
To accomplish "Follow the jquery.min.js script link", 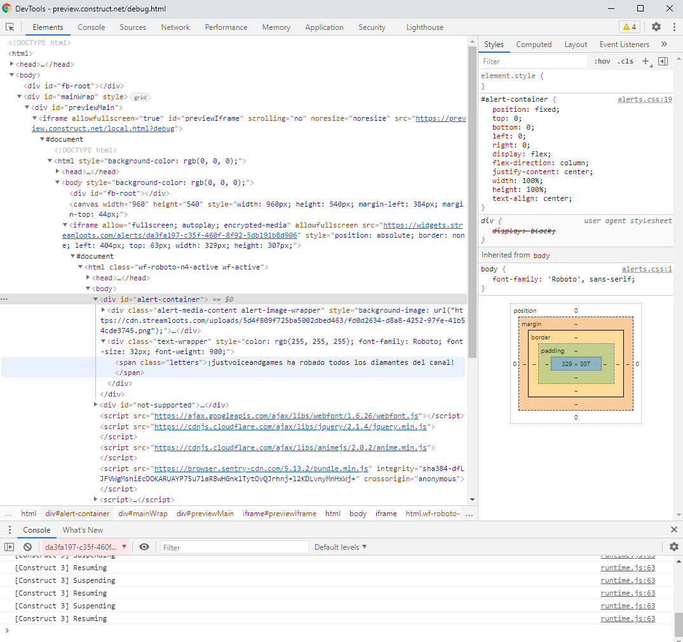I will [290, 427].
